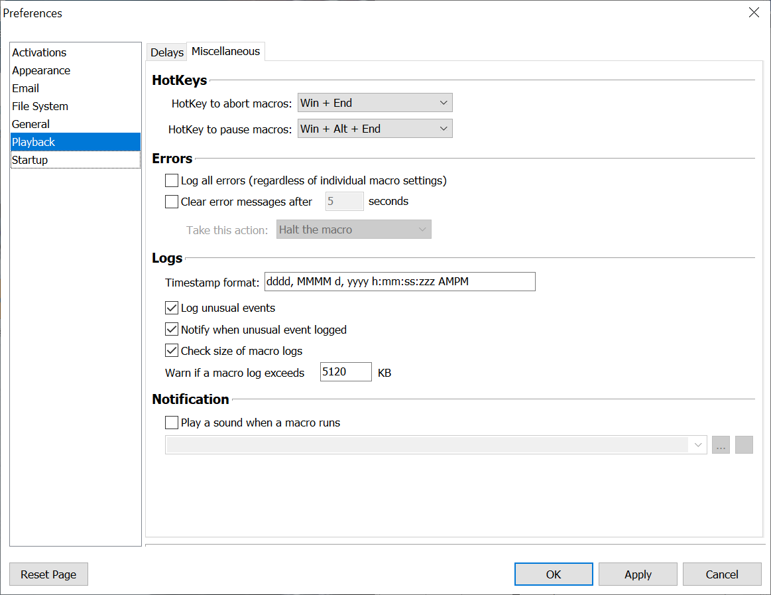Disable Notify when unusual event logged

[x=172, y=330]
